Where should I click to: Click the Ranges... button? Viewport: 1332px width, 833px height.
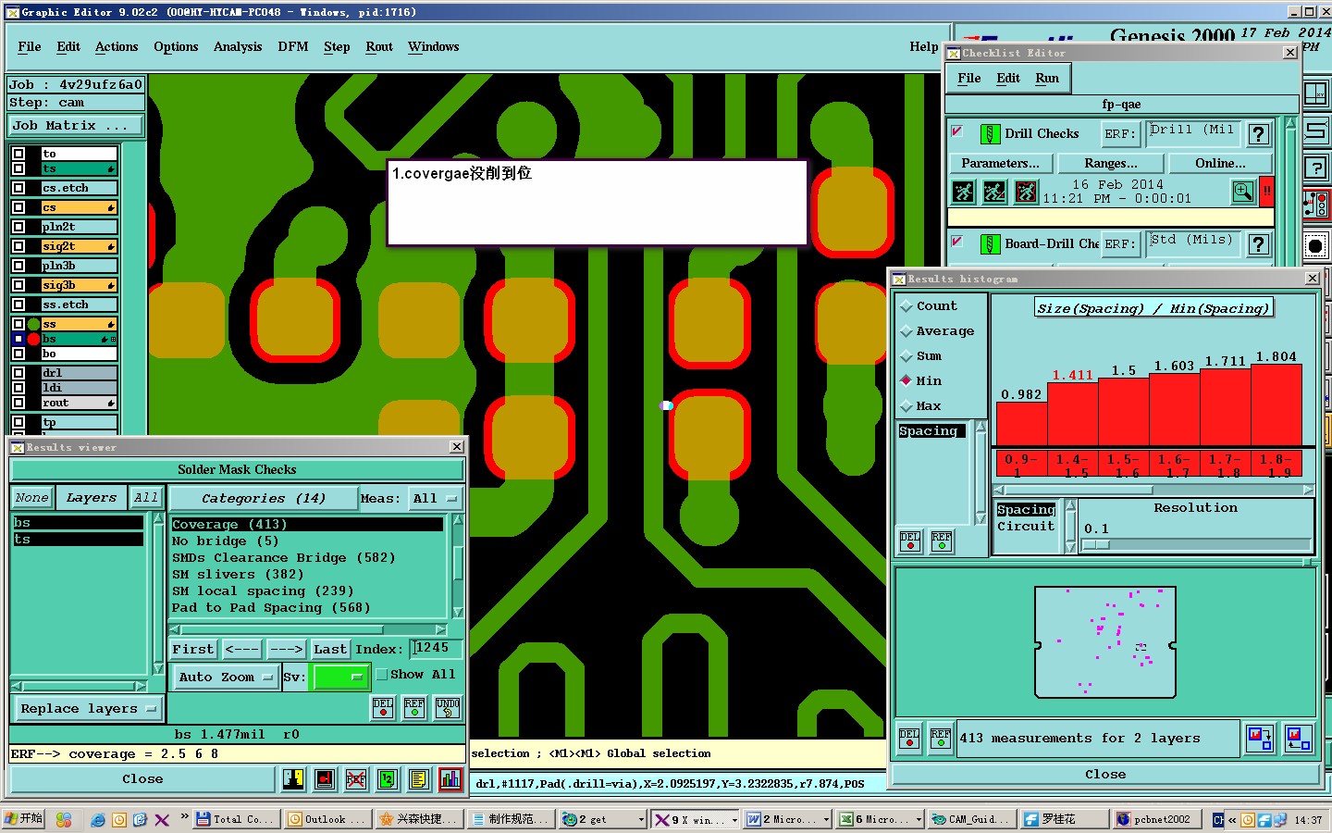pyautogui.click(x=1111, y=163)
